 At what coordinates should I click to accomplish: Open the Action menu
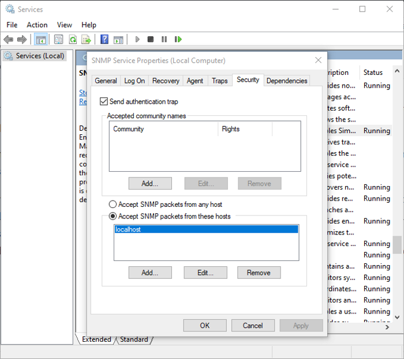tap(37, 25)
